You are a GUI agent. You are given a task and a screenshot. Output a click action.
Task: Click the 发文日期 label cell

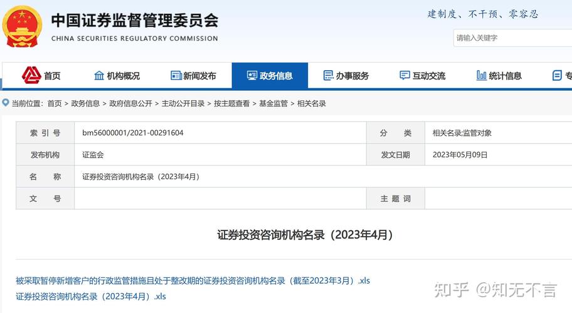click(396, 155)
